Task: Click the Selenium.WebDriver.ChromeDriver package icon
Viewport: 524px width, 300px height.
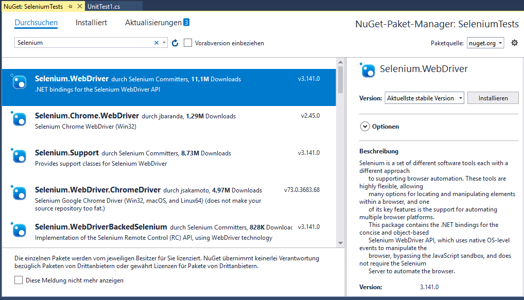Action: pyautogui.click(x=19, y=193)
